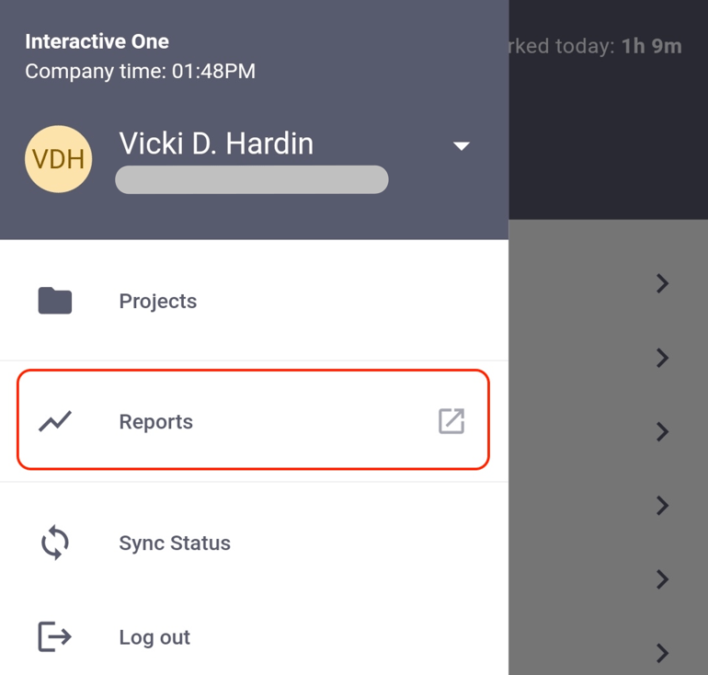The image size is (708, 675).
Task: Click the fifth chevron in the background list
Action: tap(662, 579)
